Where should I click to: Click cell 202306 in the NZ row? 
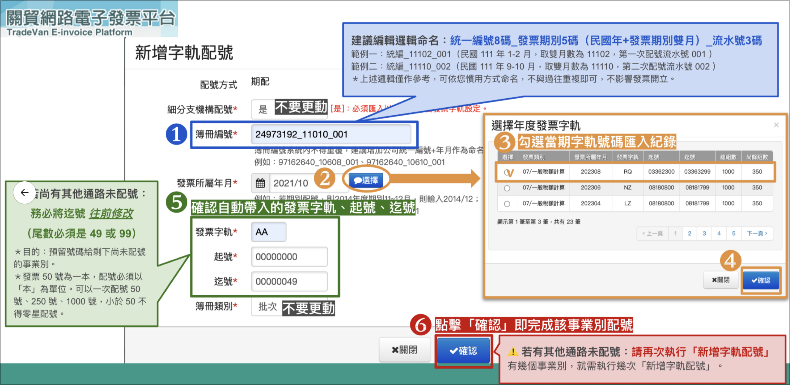pos(590,187)
